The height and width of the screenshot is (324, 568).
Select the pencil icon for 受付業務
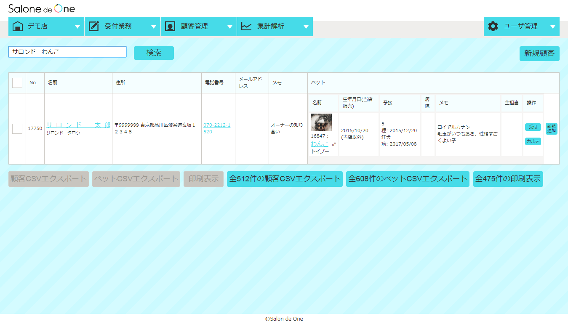93,26
